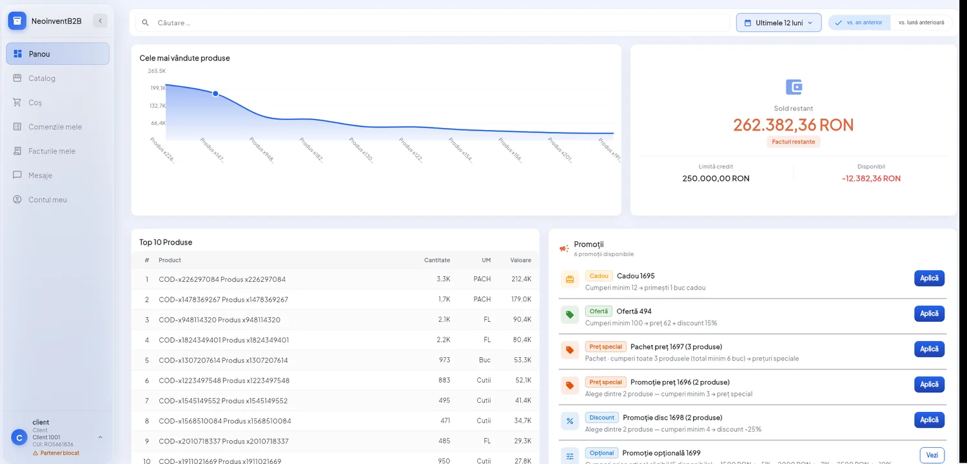967x464 pixels.
Task: Open the Ultimele 12 luni period dropdown
Action: [x=779, y=23]
